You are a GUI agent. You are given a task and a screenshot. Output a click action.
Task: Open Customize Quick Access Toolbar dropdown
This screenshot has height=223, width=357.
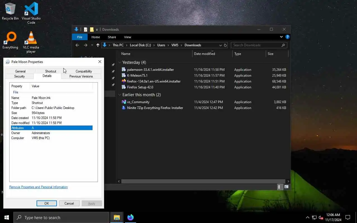pyautogui.click(x=97, y=30)
